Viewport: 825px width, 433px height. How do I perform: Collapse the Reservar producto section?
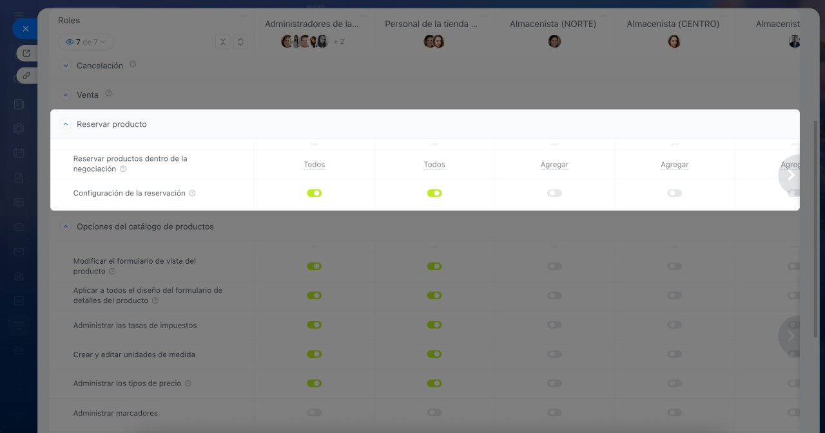click(66, 124)
